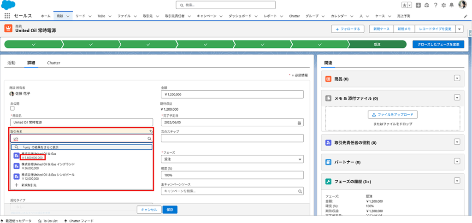Viewport: 472px width, 223px height.
Task: Open To Do List in utility bar
Action: tap(47, 221)
